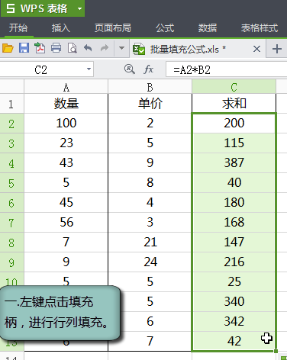287x360 pixels.
Task: Close the 批量填充公式.xls document tab
Action: tap(256, 49)
